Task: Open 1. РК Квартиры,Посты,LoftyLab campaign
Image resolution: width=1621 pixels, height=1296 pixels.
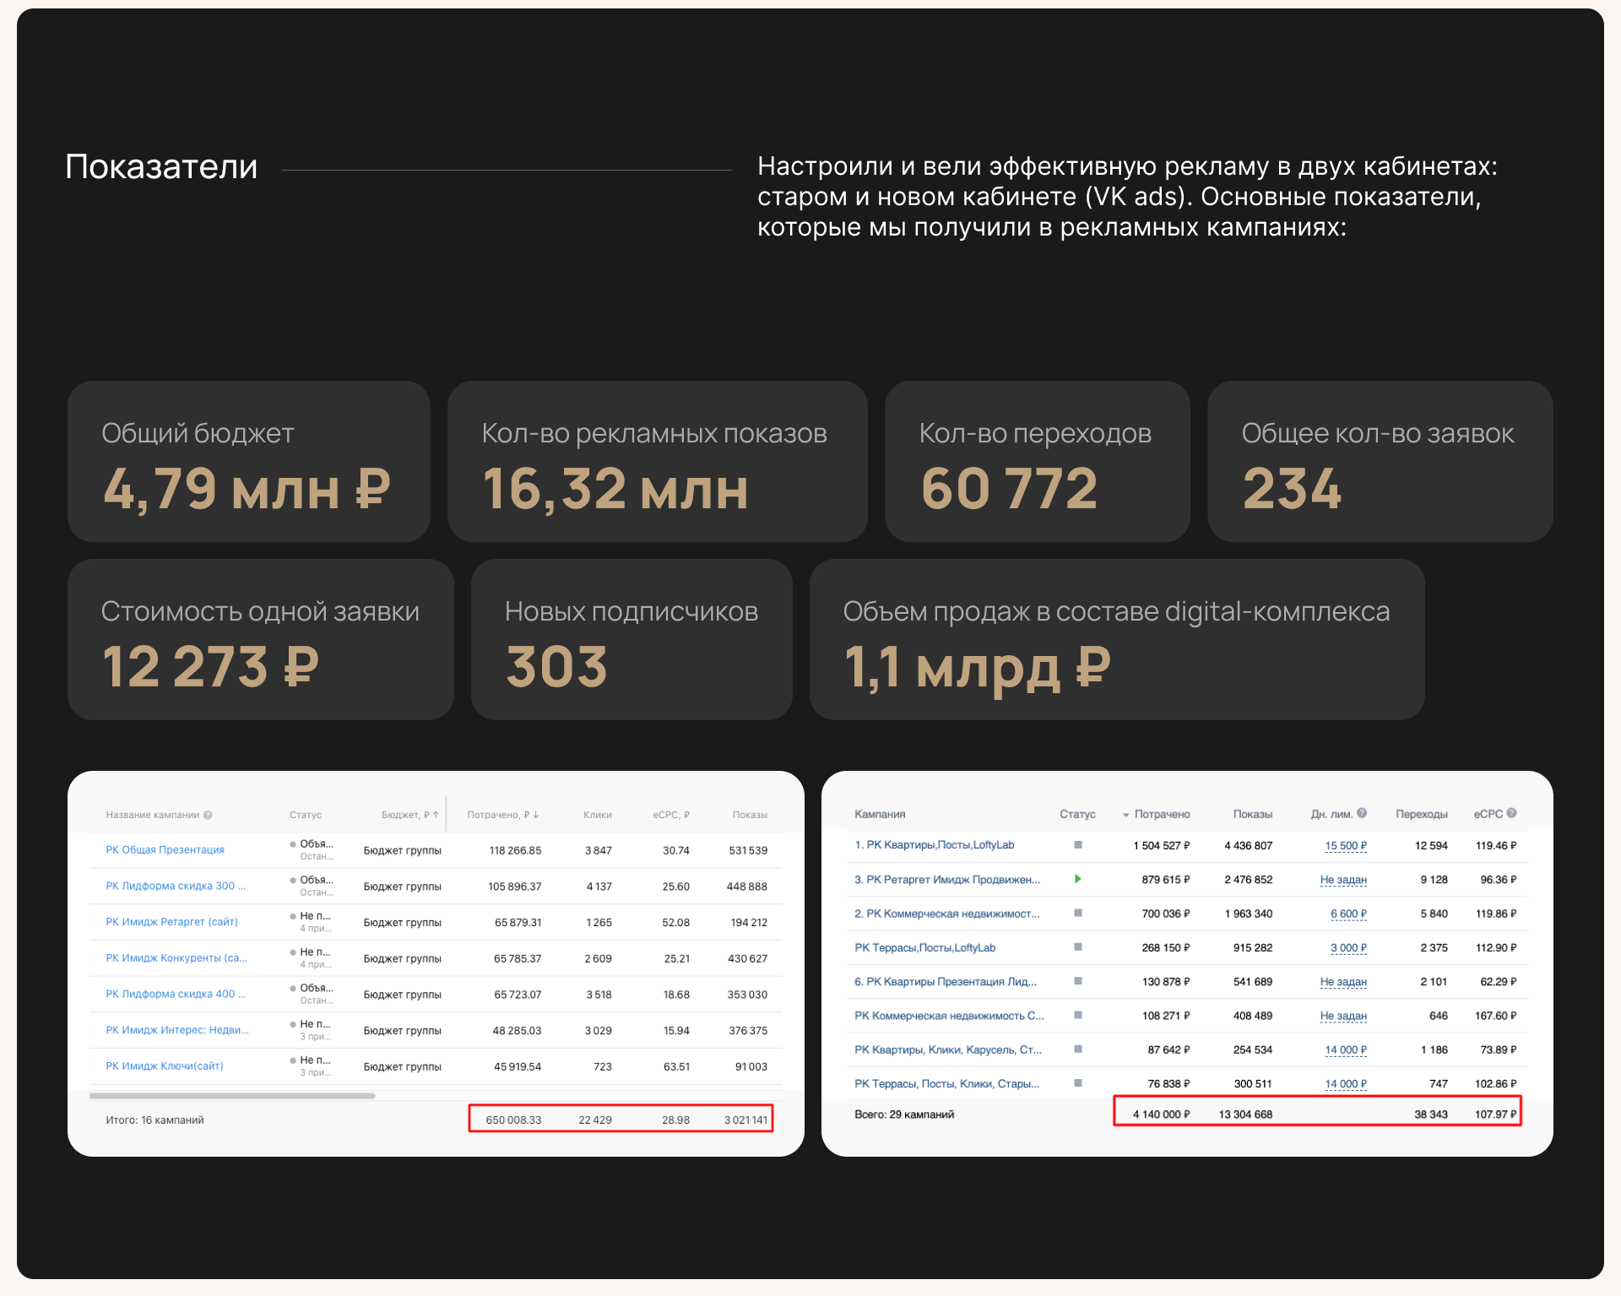Action: pyautogui.click(x=934, y=844)
